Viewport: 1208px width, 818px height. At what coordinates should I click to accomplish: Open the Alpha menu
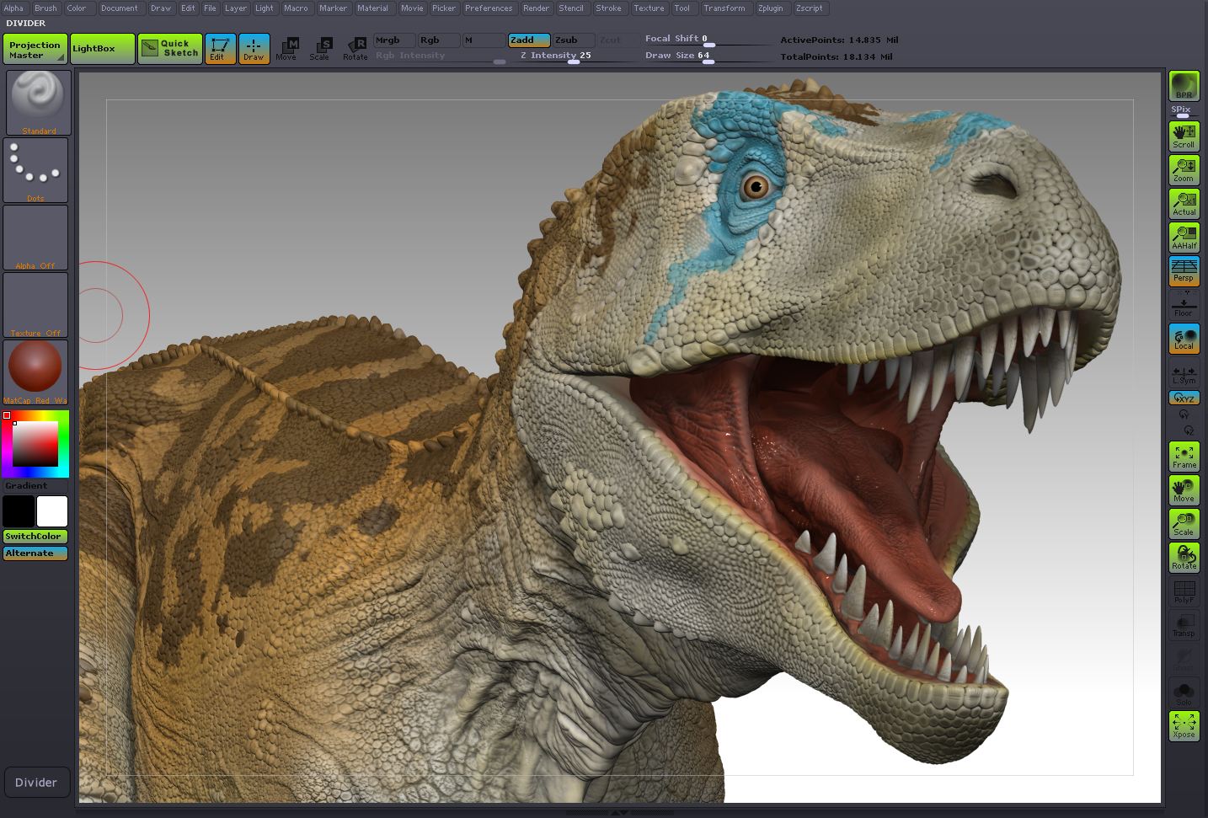[x=13, y=8]
